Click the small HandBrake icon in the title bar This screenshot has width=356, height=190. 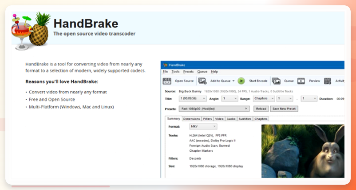click(x=165, y=65)
